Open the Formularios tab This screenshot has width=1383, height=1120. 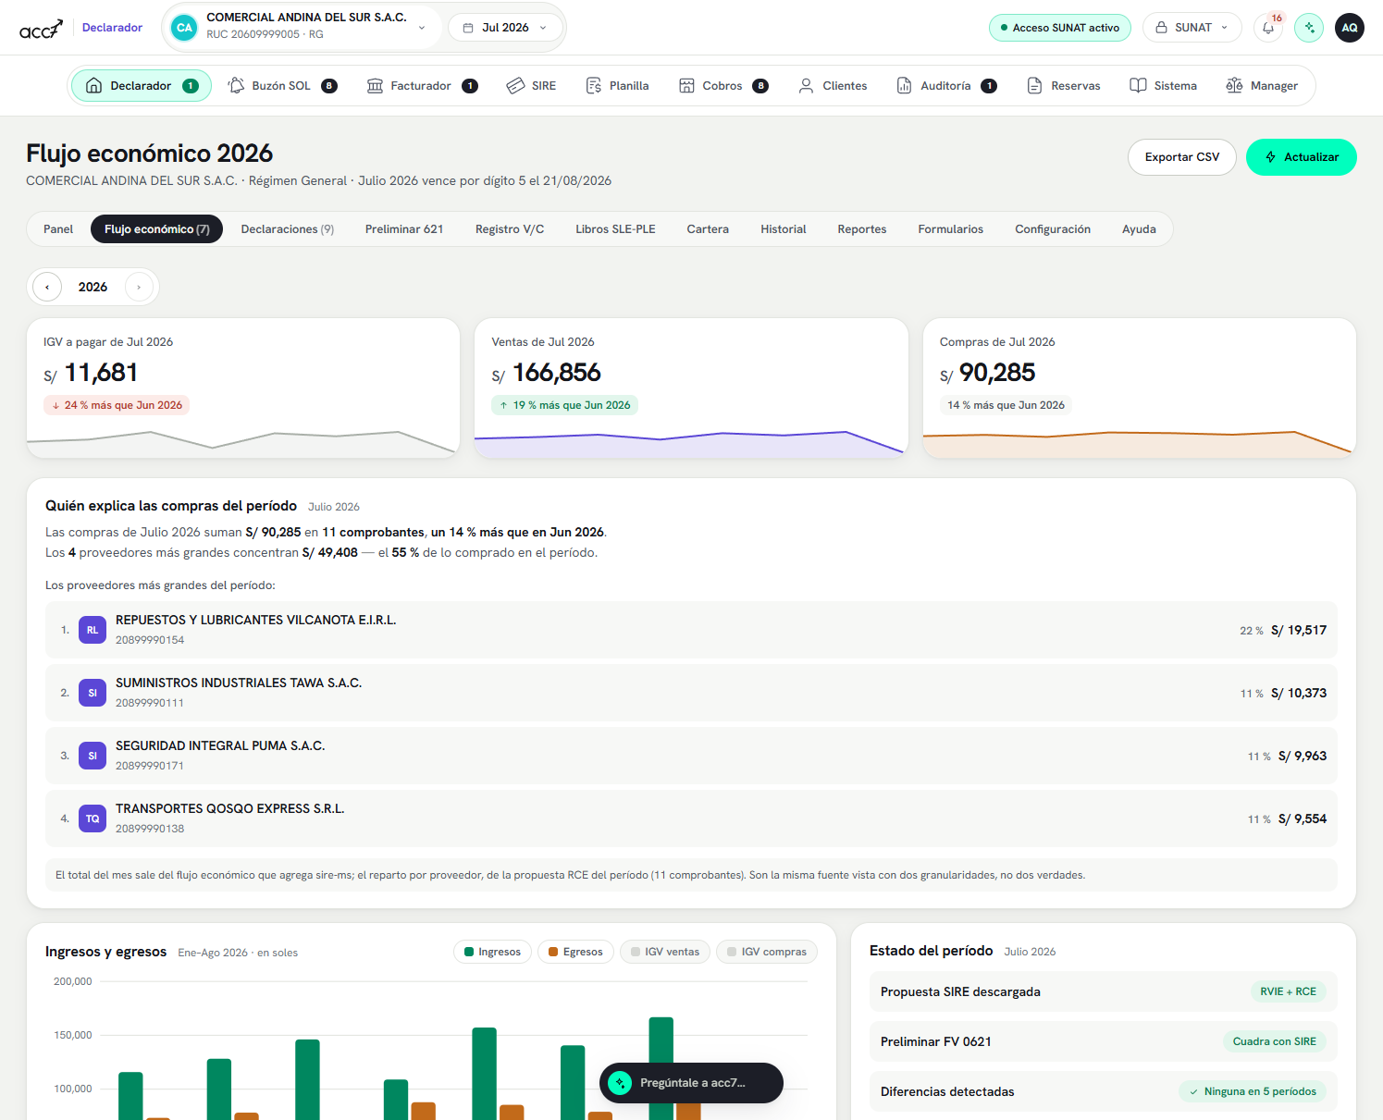tap(951, 229)
